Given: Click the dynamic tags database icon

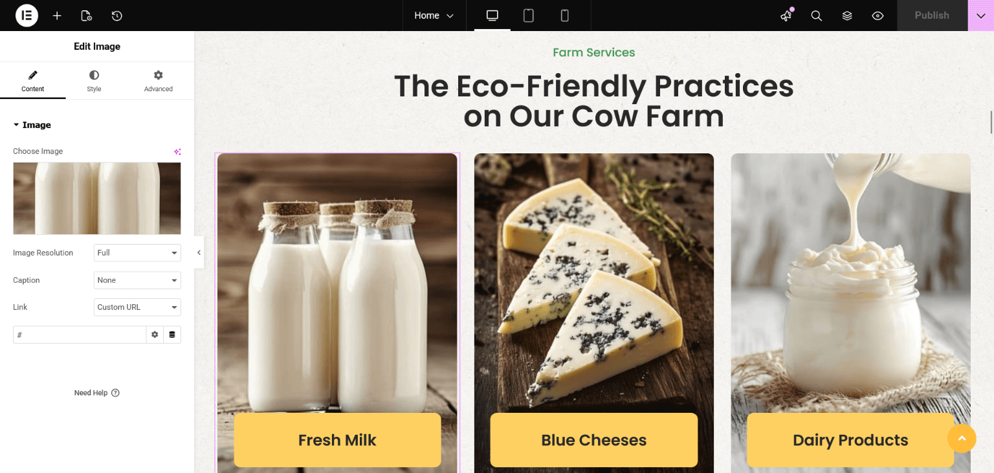Looking at the screenshot, I should (x=172, y=335).
